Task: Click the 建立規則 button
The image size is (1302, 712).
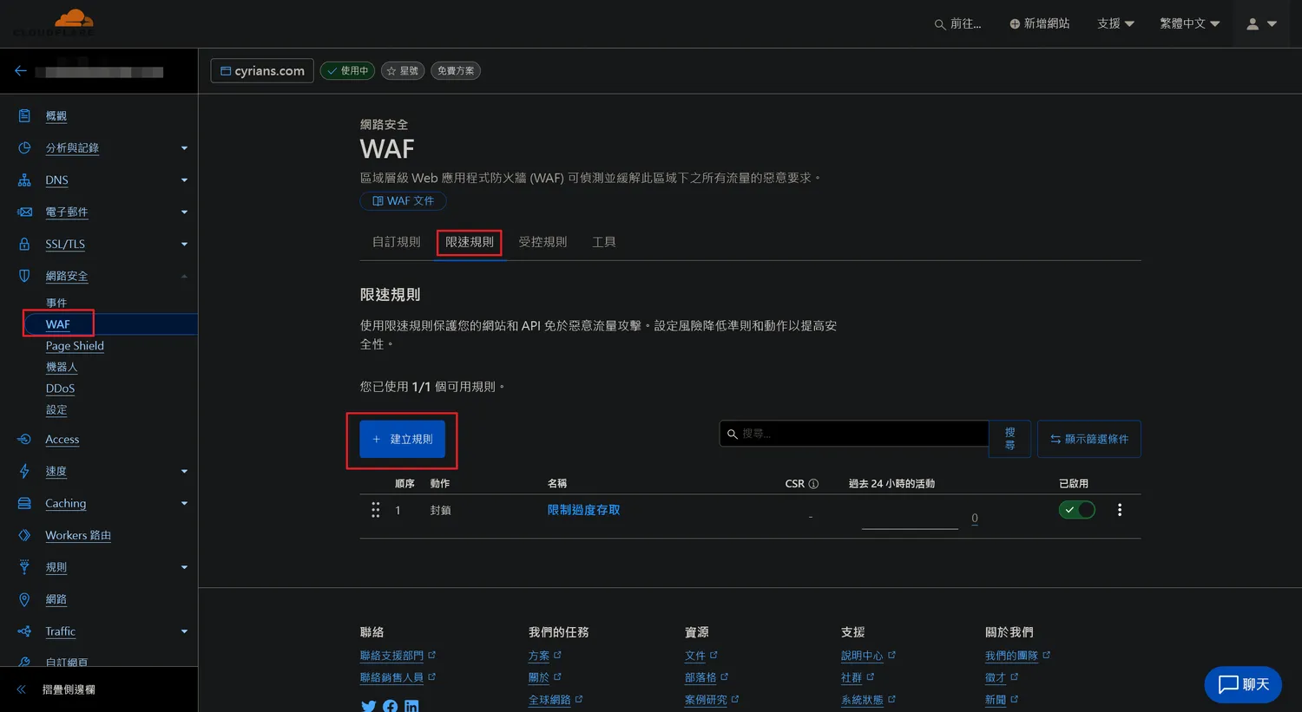Action: pos(402,440)
